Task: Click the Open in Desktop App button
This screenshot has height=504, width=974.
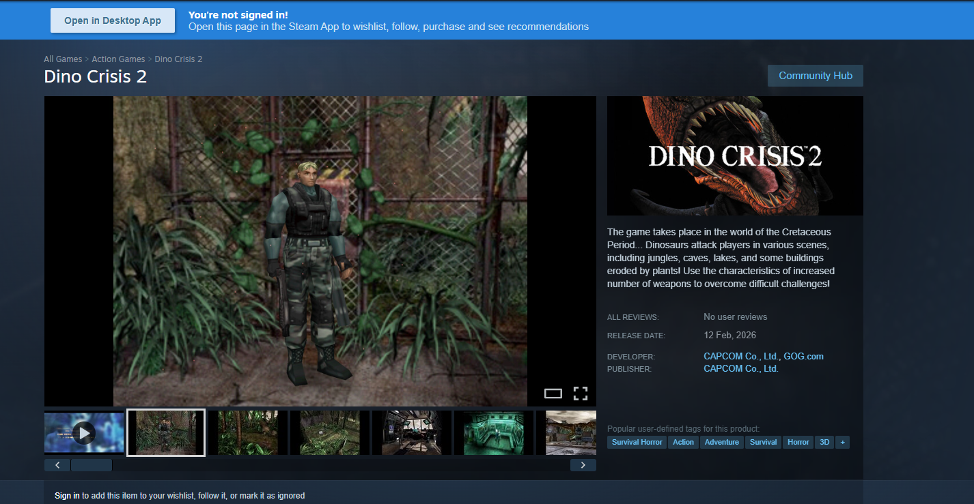Action: (113, 20)
